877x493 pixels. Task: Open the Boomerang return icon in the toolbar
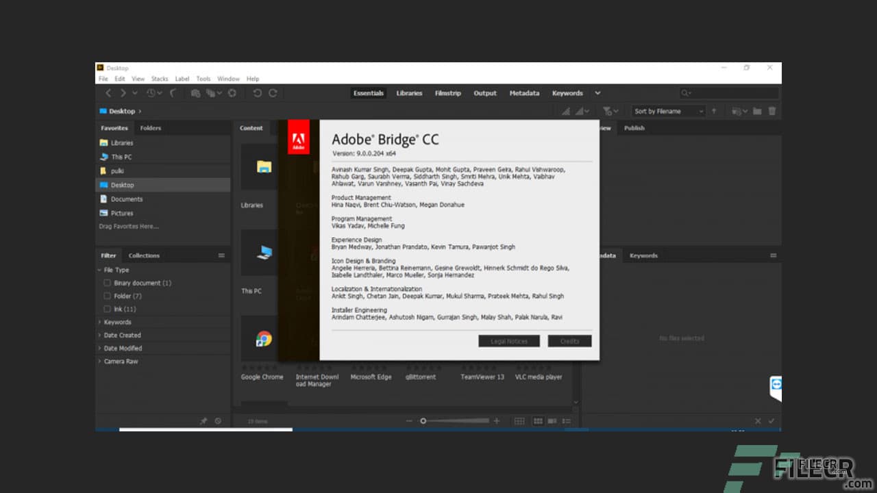174,93
